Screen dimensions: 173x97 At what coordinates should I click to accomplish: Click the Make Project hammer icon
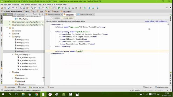pos(47,8)
